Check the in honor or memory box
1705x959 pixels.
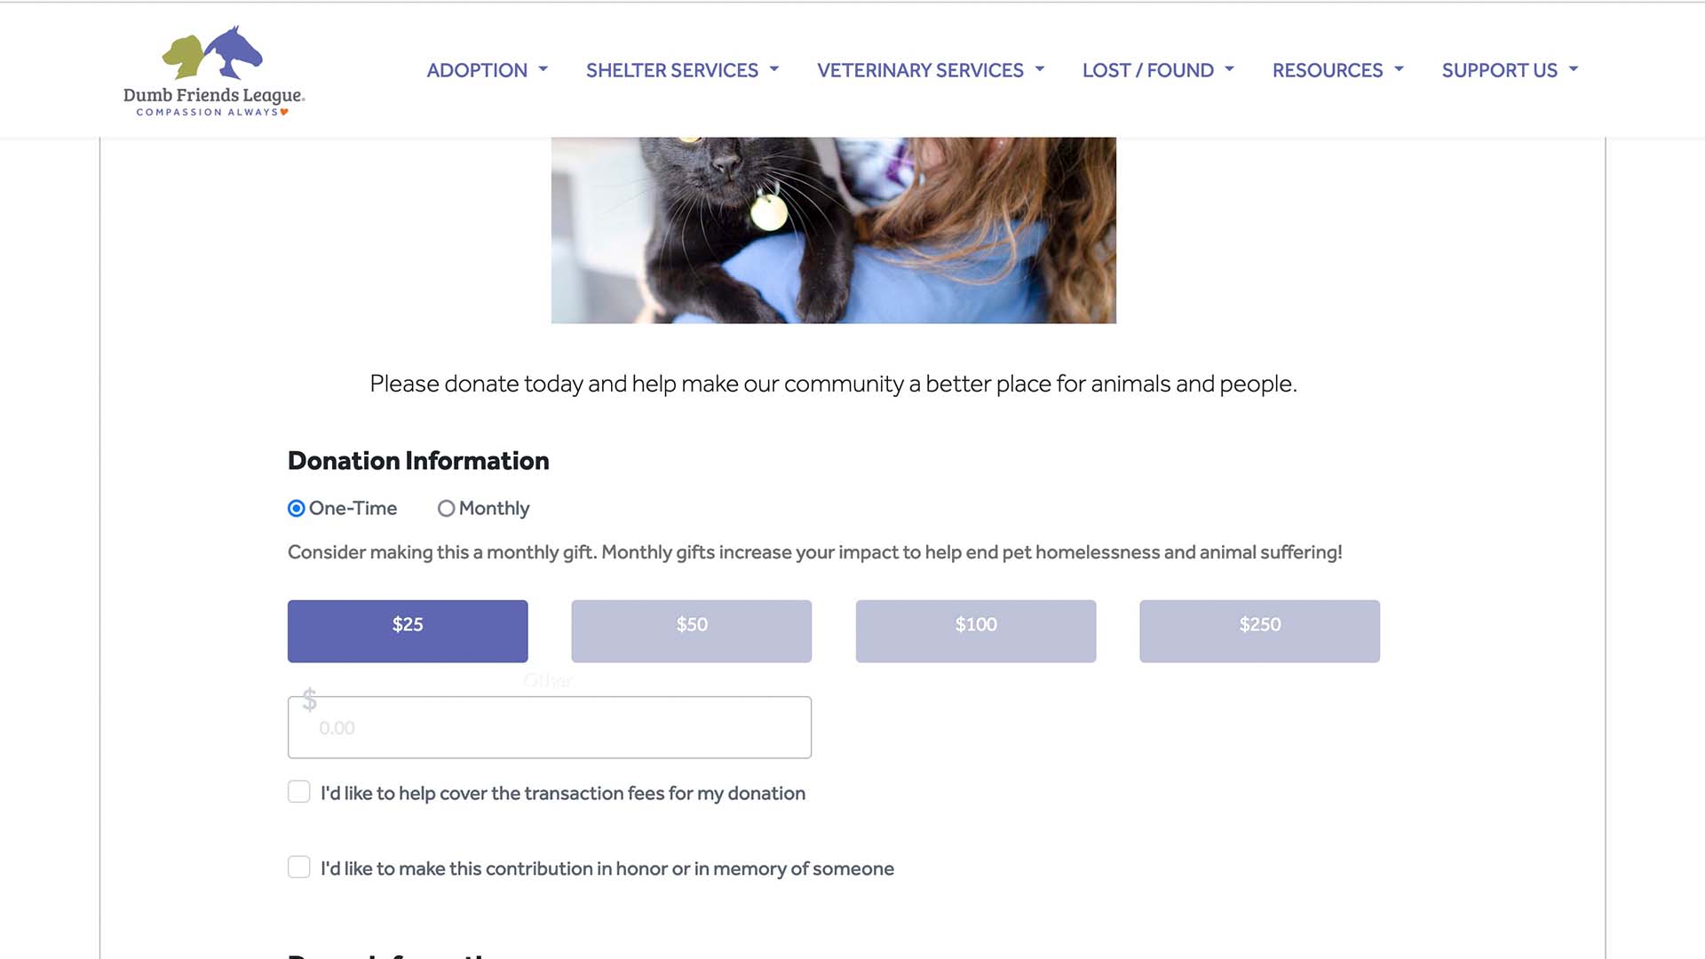[x=299, y=868]
